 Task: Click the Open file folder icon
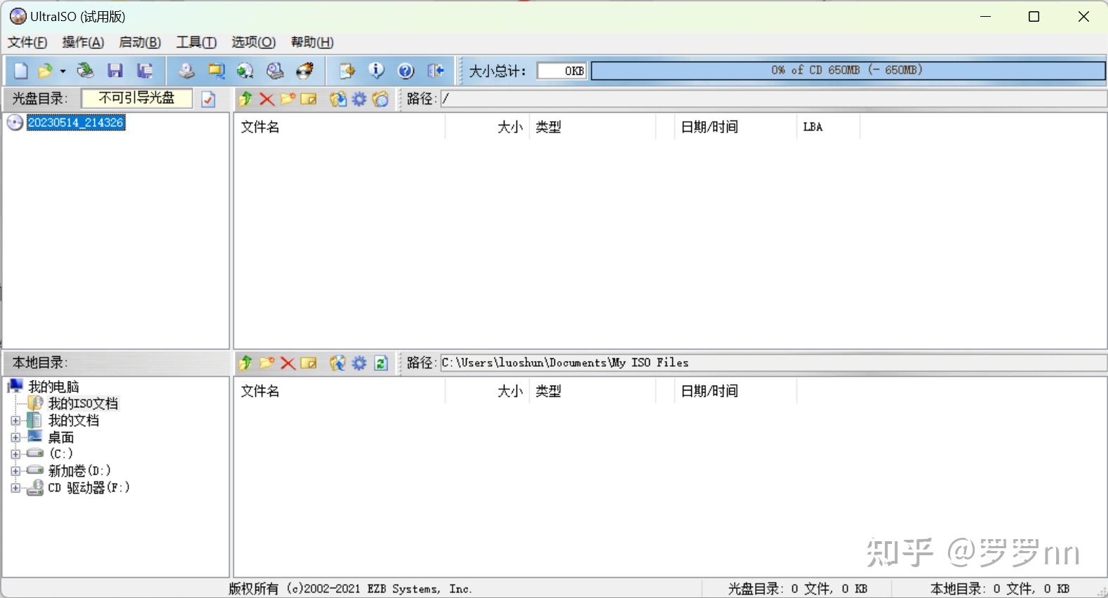[46, 71]
